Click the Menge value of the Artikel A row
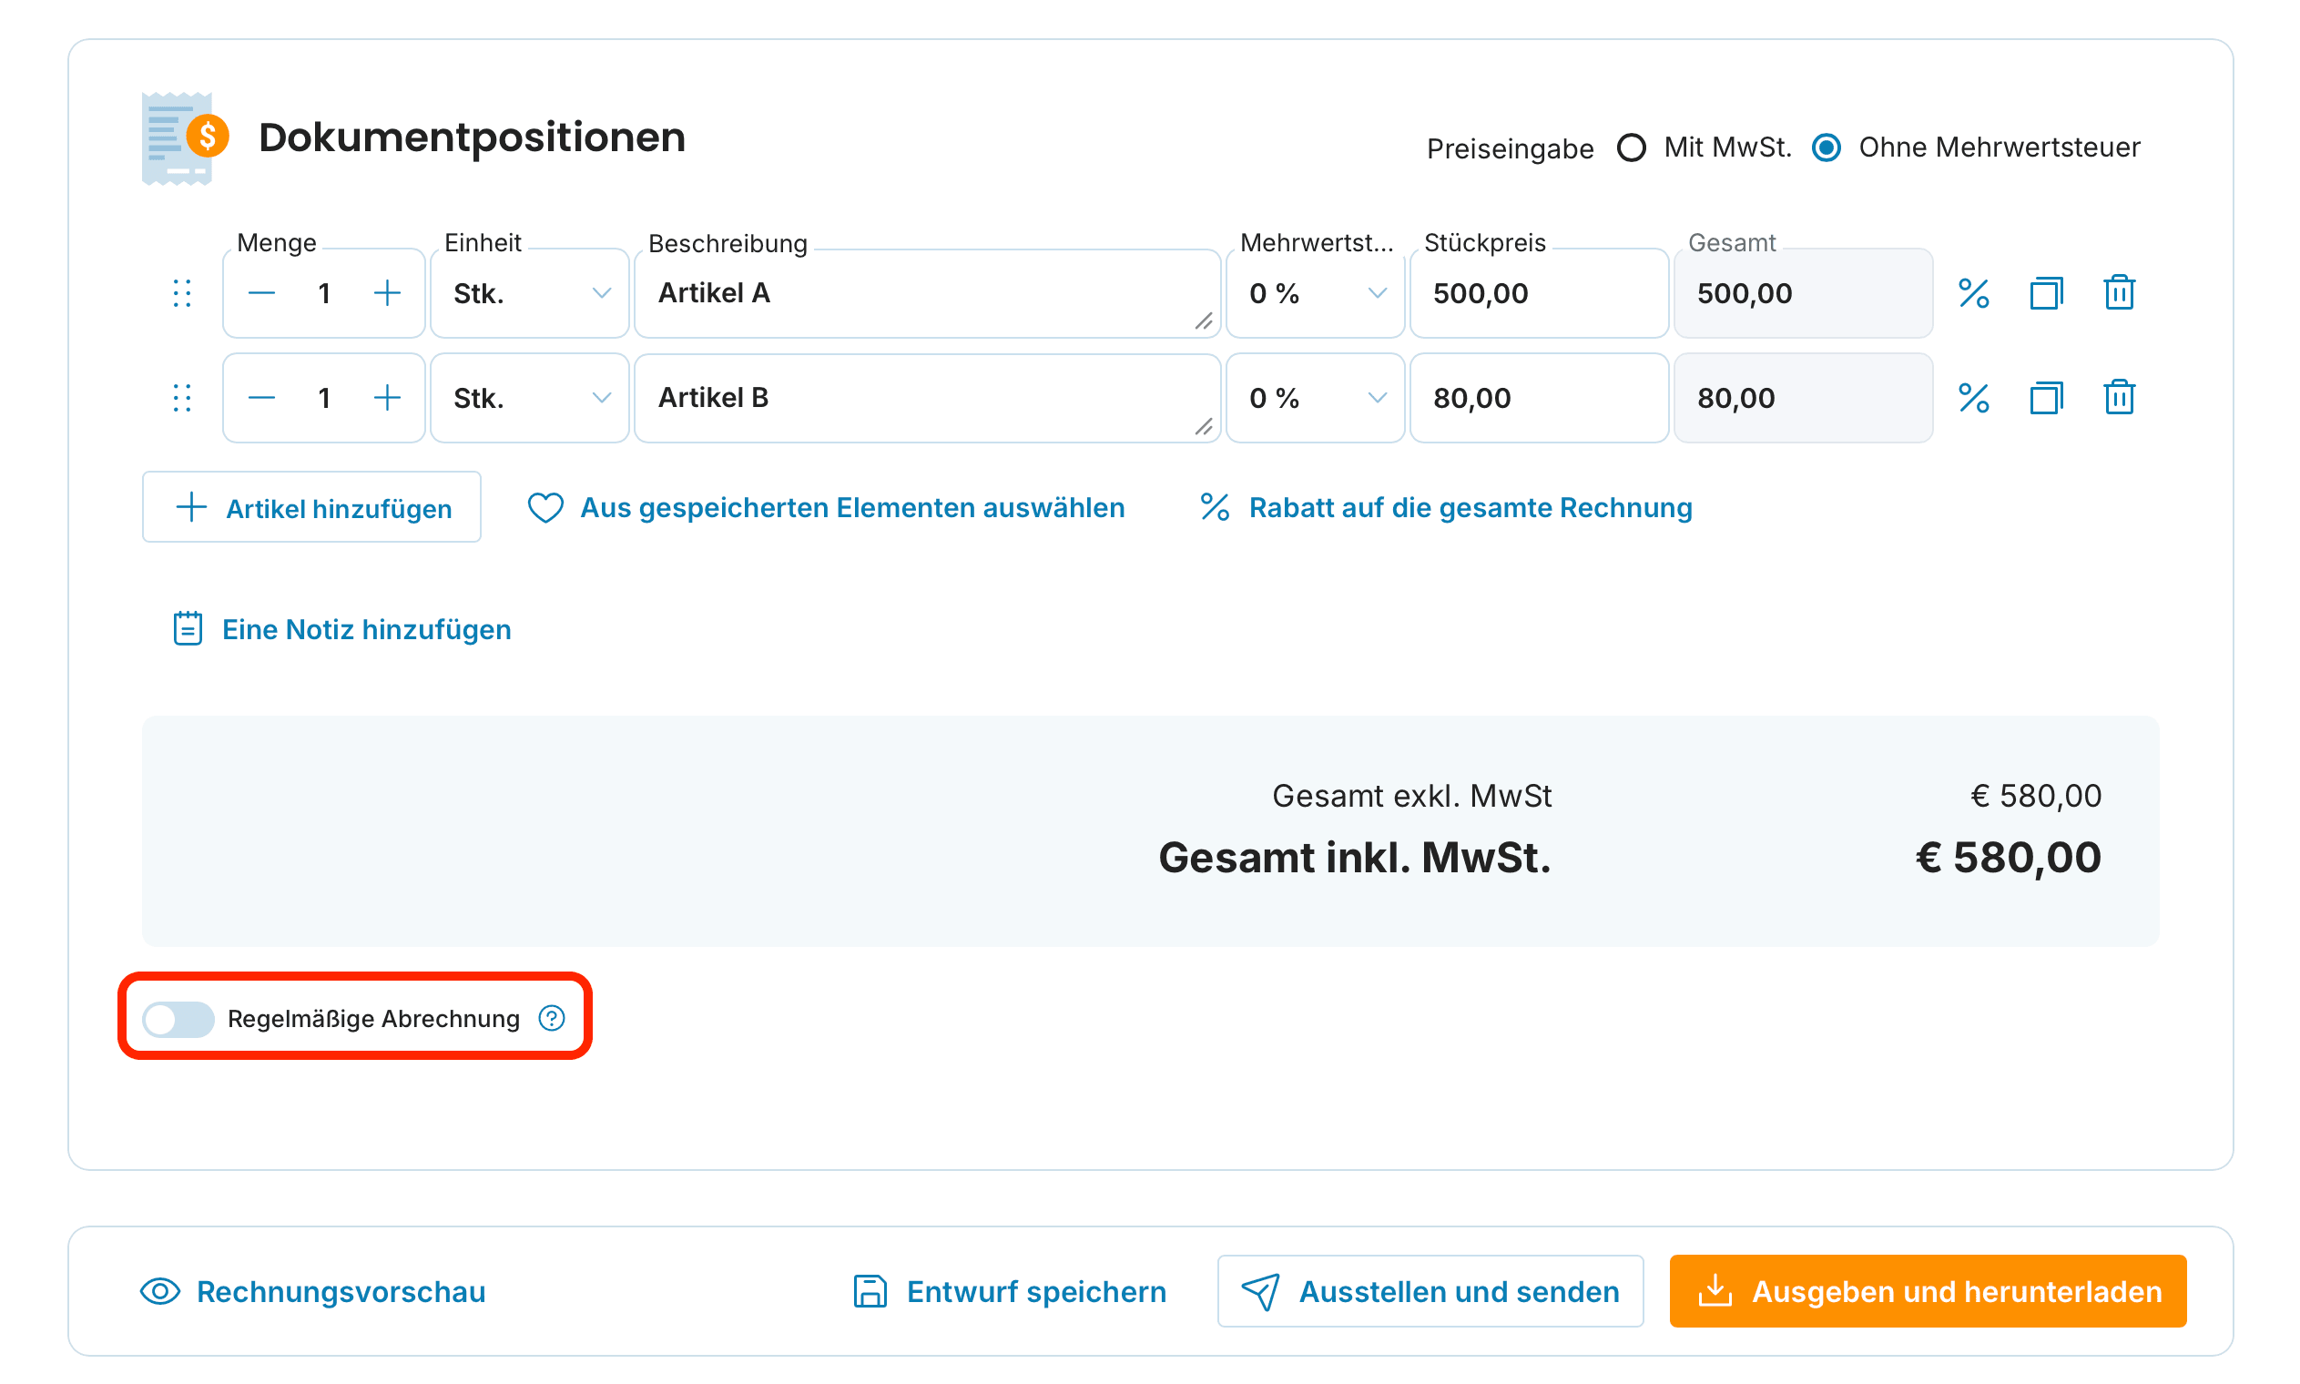 coord(324,294)
